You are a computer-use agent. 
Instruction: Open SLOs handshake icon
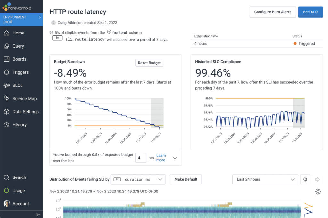(x=6, y=86)
